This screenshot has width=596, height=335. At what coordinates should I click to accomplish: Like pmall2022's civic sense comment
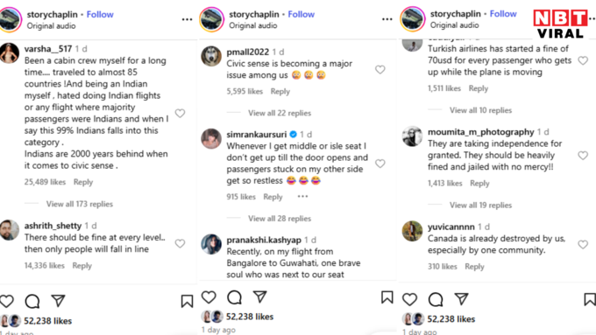(x=380, y=69)
